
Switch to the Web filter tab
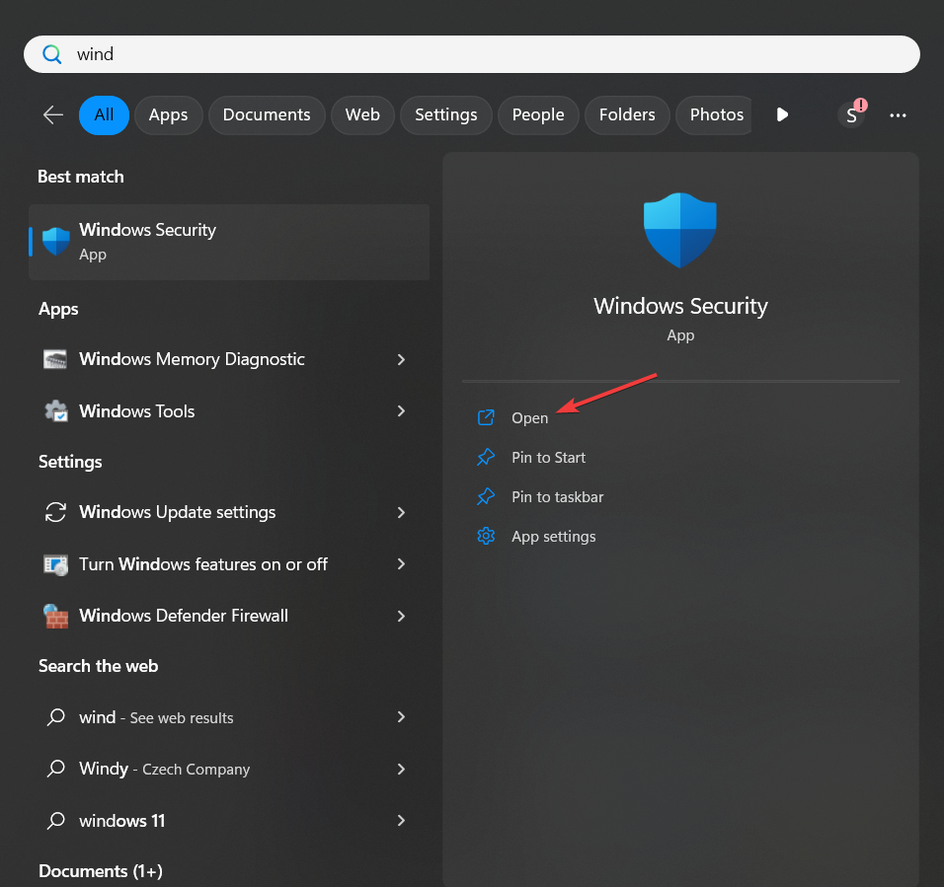pos(362,114)
